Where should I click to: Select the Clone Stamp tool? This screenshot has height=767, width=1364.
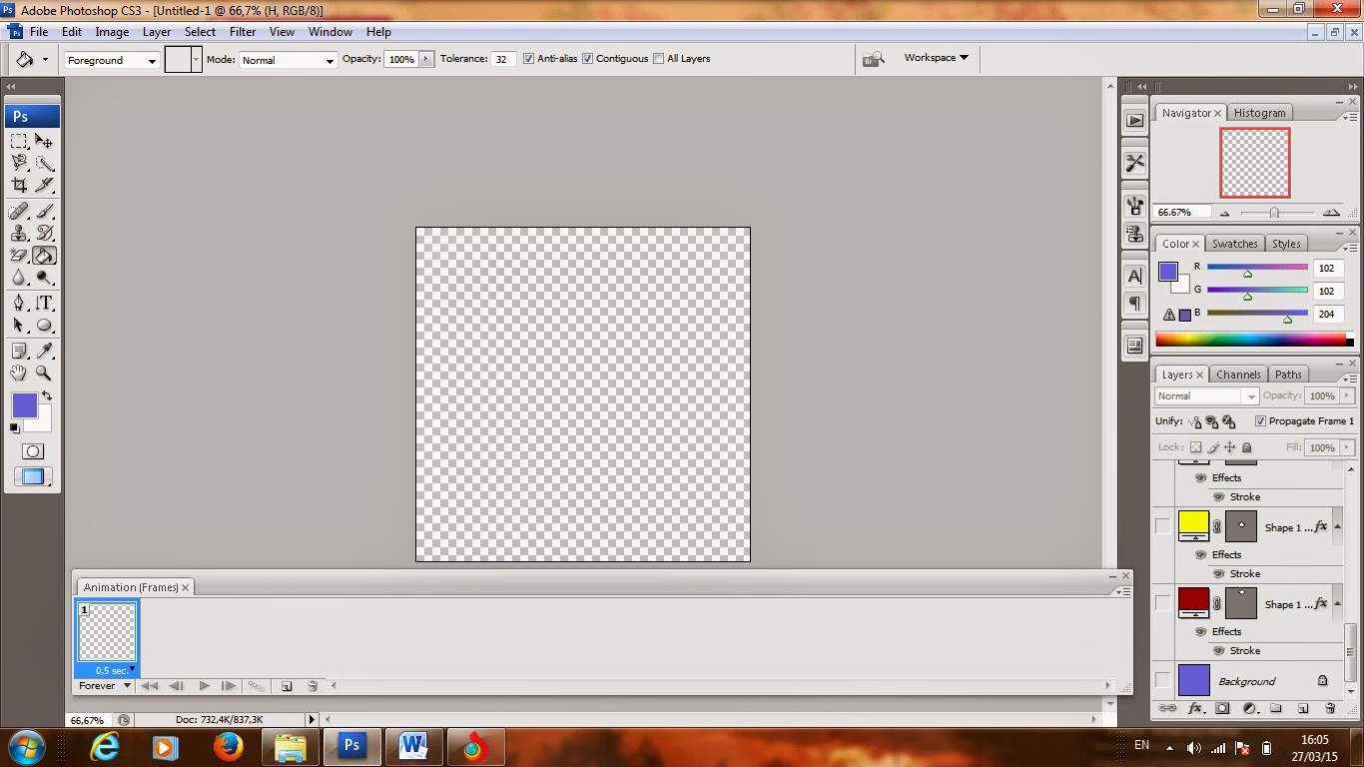[19, 234]
